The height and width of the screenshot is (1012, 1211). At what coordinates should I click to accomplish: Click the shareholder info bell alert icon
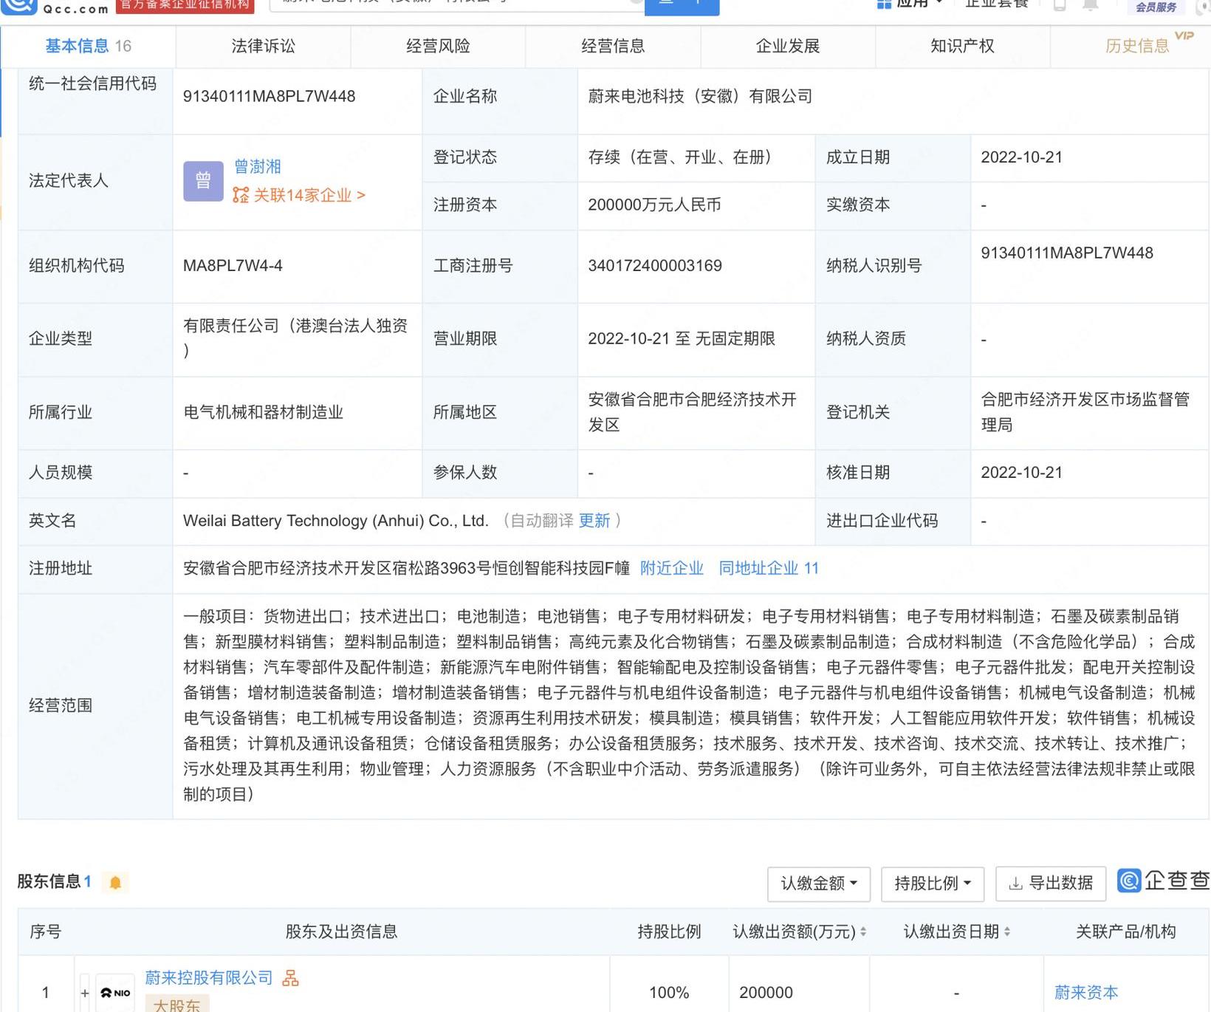pos(115,882)
